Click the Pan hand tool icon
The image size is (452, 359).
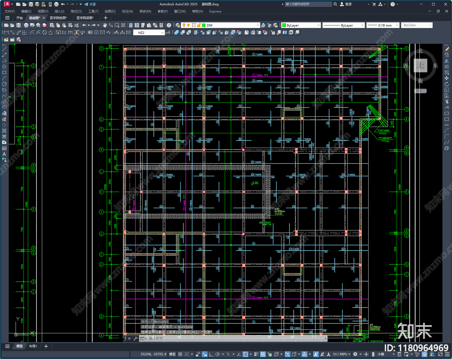[x=105, y=25]
